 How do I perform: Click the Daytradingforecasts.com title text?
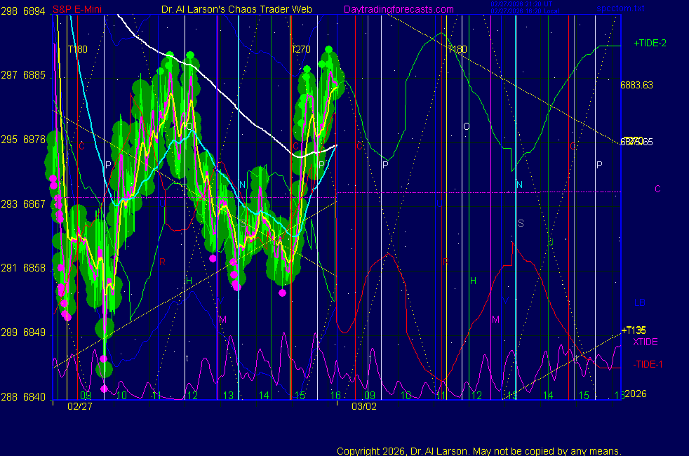[398, 9]
